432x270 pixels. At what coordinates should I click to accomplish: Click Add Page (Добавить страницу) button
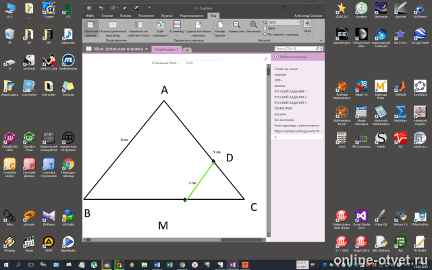tap(291, 57)
